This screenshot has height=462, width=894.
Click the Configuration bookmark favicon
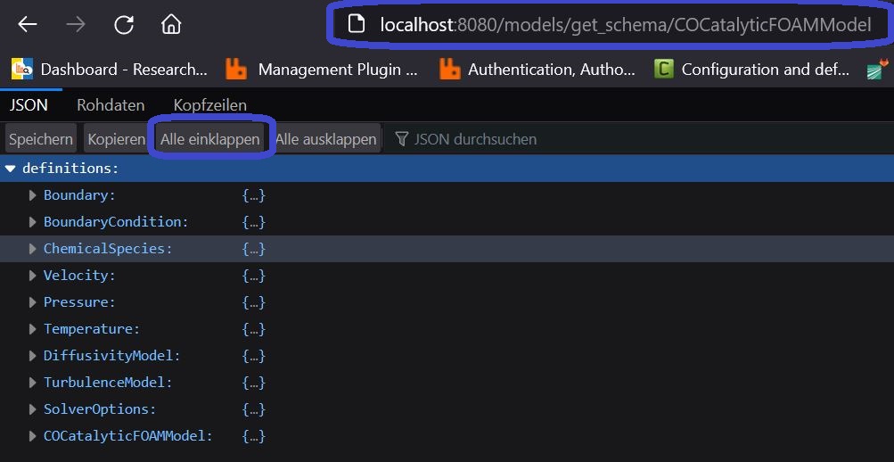664,69
